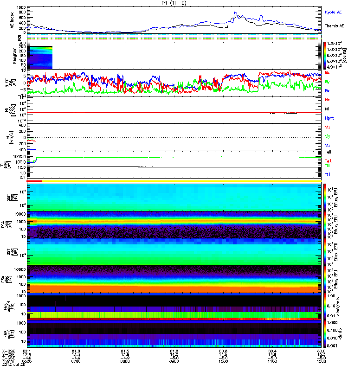Pick the red Ne density legend label
Screen dimensions: 348x371
pyautogui.click(x=328, y=100)
